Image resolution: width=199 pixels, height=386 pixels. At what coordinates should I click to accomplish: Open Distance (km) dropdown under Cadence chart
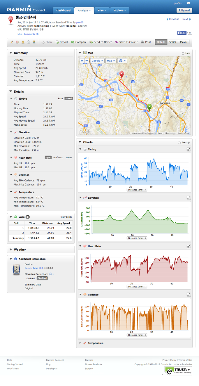pos(137,335)
